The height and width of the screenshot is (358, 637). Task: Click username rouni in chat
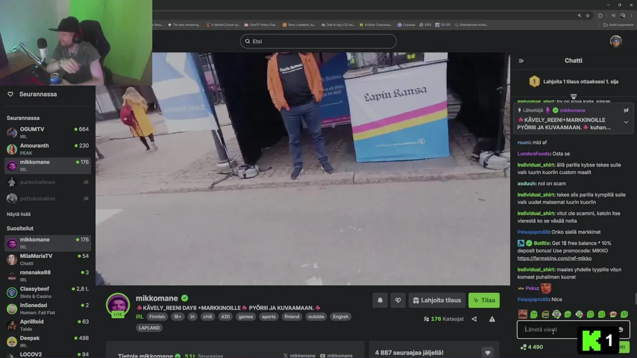524,143
